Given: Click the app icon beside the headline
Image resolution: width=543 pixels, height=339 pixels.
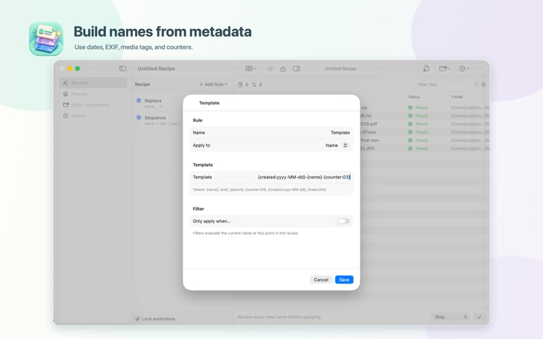Looking at the screenshot, I should 46,39.
